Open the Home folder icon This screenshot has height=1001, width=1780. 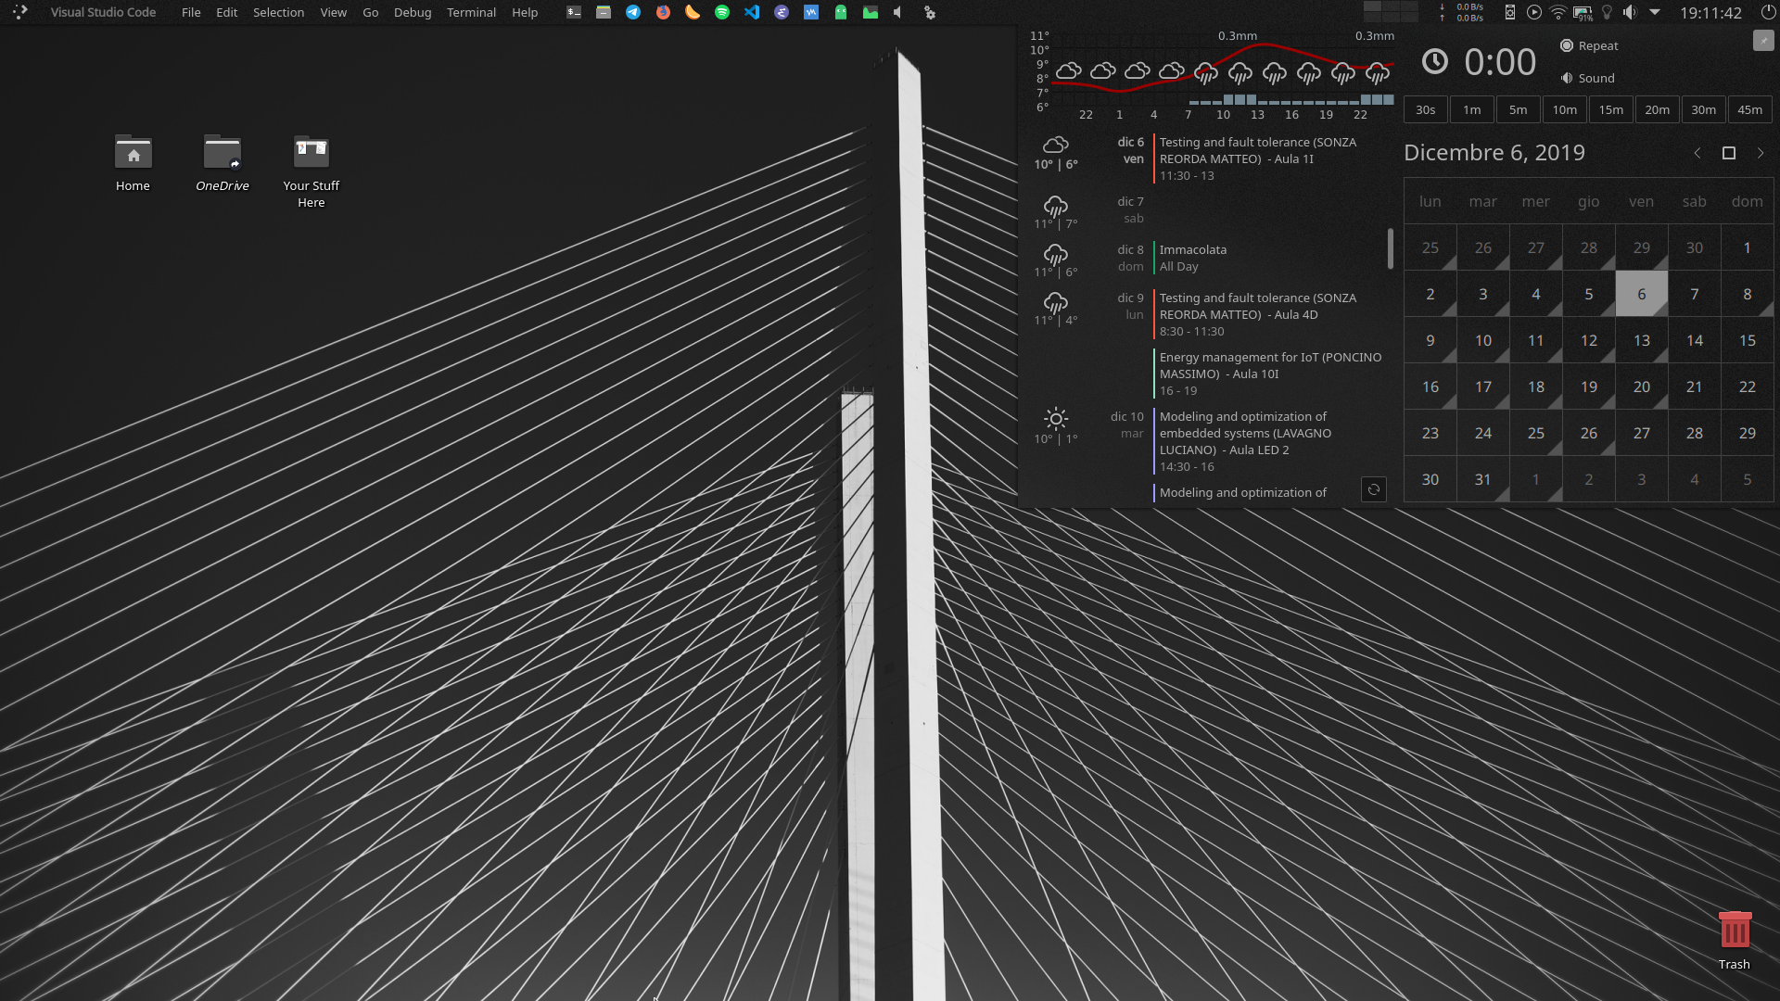coord(133,154)
